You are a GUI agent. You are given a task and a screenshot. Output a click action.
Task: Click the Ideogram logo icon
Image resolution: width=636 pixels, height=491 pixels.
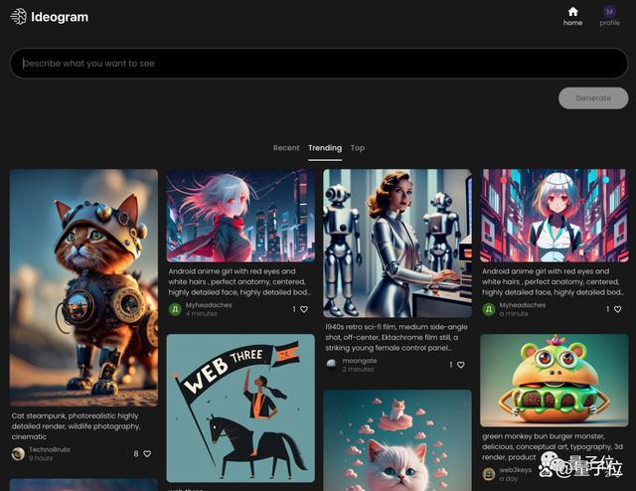[18, 17]
